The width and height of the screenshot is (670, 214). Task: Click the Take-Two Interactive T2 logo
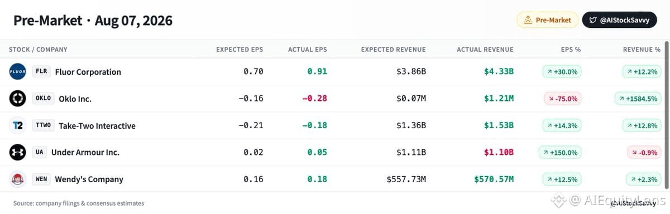18,125
